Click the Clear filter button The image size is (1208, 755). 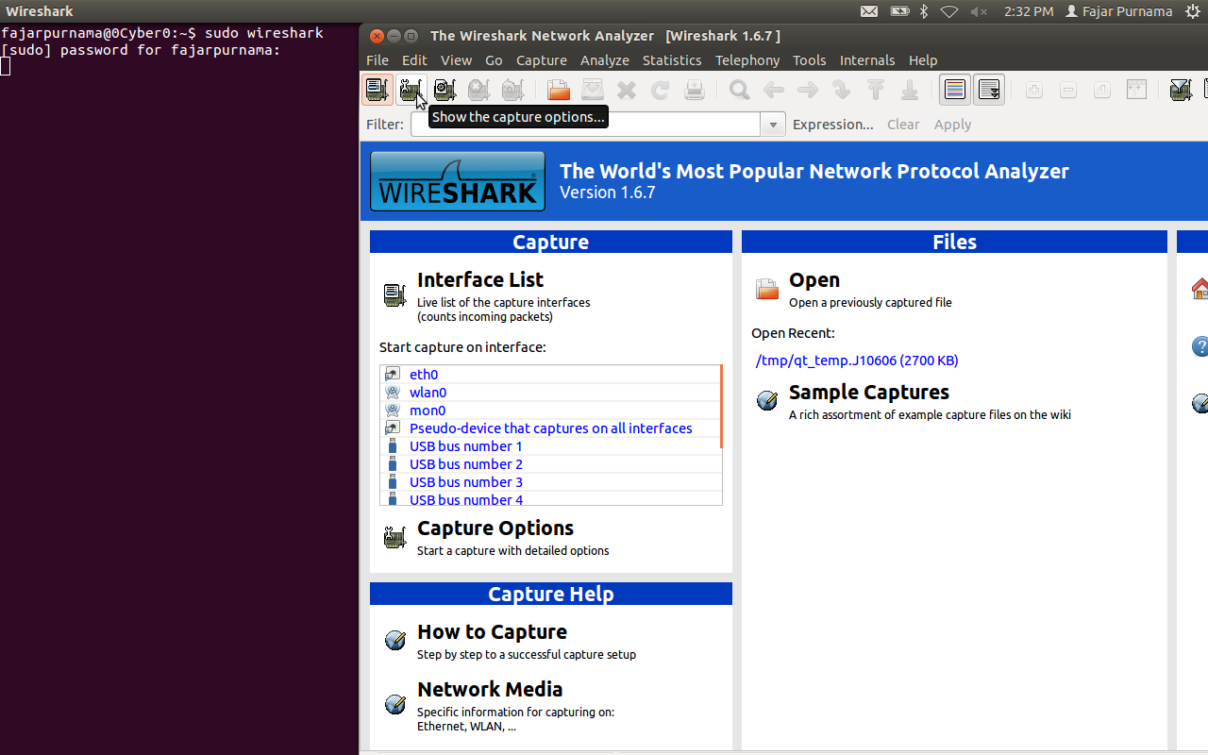pyautogui.click(x=903, y=125)
